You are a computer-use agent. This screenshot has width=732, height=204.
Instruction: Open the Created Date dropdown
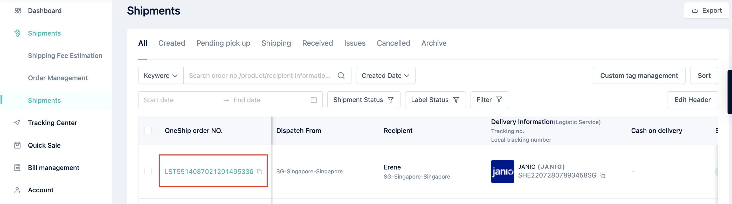[x=386, y=76]
